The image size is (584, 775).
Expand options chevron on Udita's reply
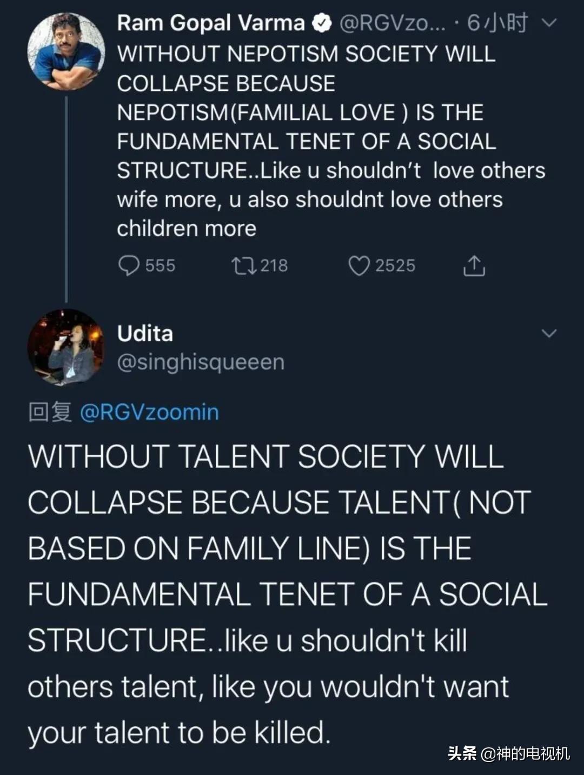pyautogui.click(x=549, y=333)
